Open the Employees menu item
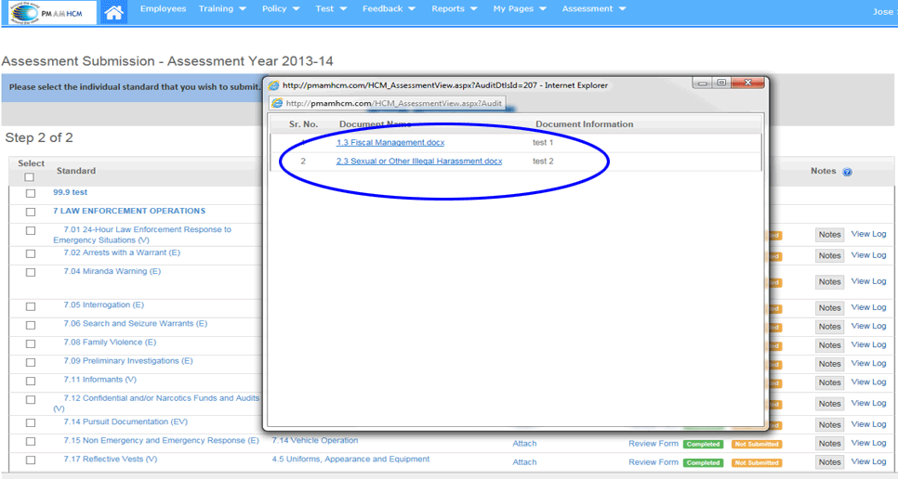The height and width of the screenshot is (479, 898). tap(163, 9)
